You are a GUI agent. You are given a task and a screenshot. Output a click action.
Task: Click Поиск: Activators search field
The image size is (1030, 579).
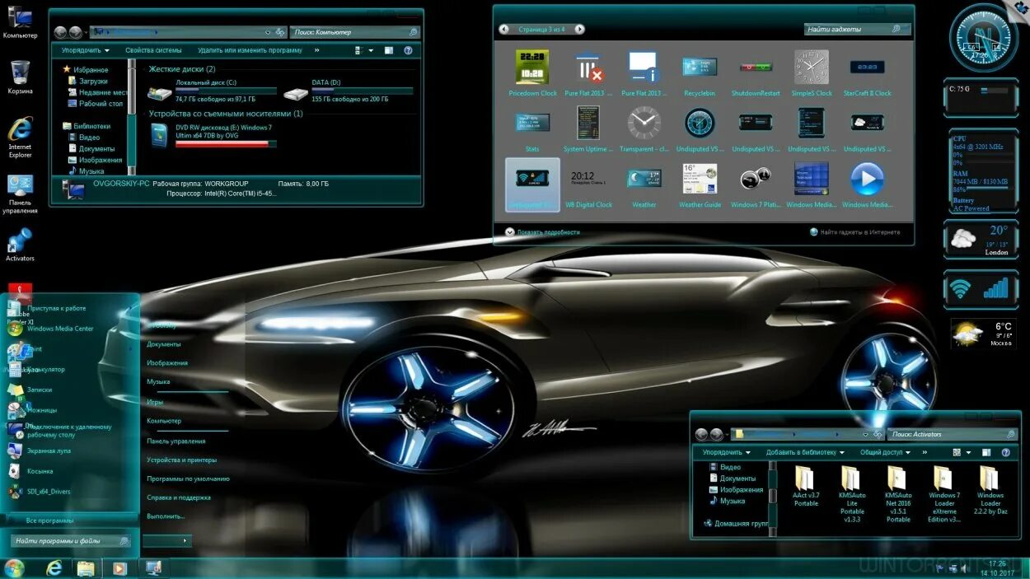tap(953, 434)
